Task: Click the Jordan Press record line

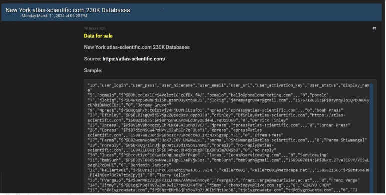Action: point(219,125)
